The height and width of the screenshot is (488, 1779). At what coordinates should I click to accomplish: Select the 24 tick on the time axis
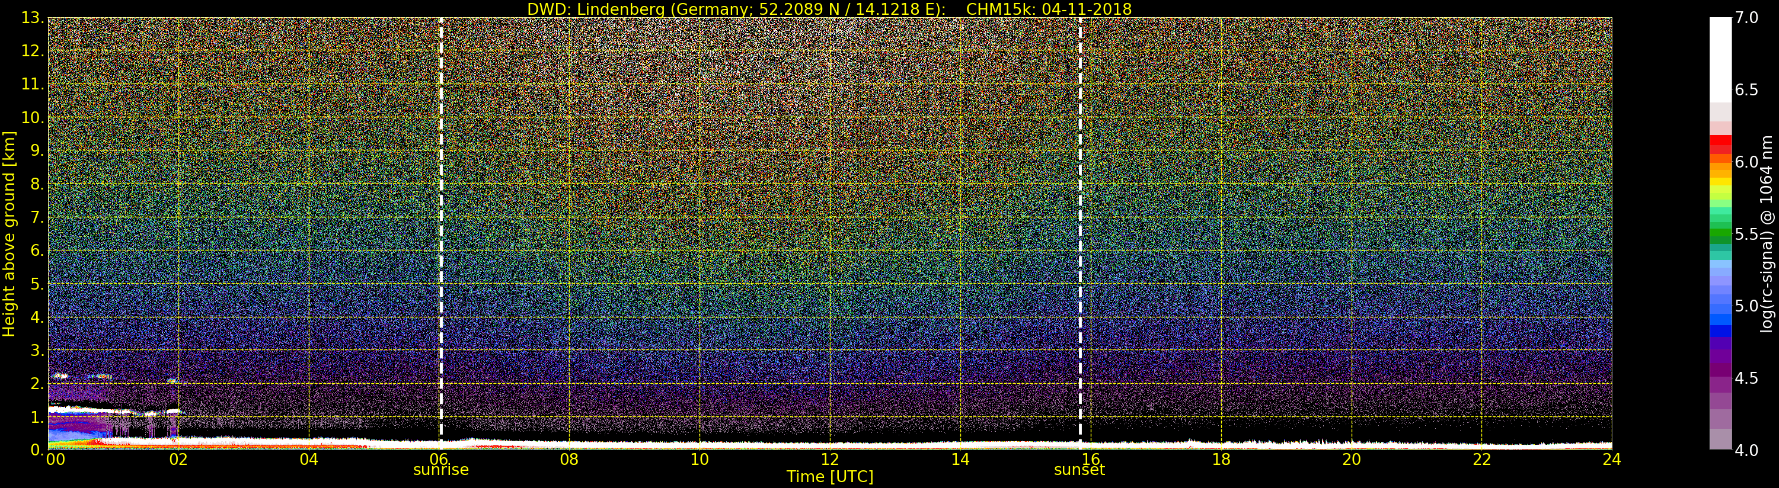coord(1611,459)
